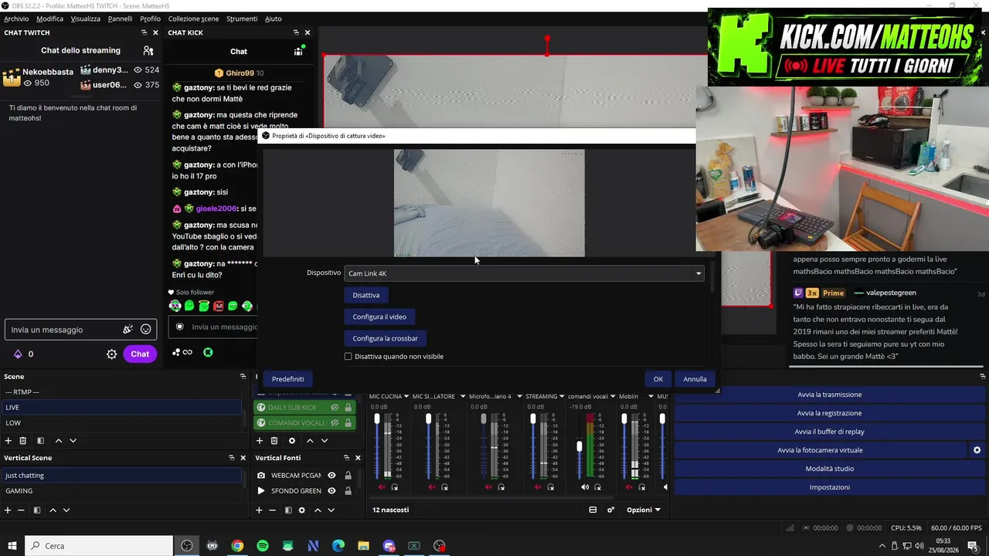Open Spotify from the Windows taskbar

(263, 546)
